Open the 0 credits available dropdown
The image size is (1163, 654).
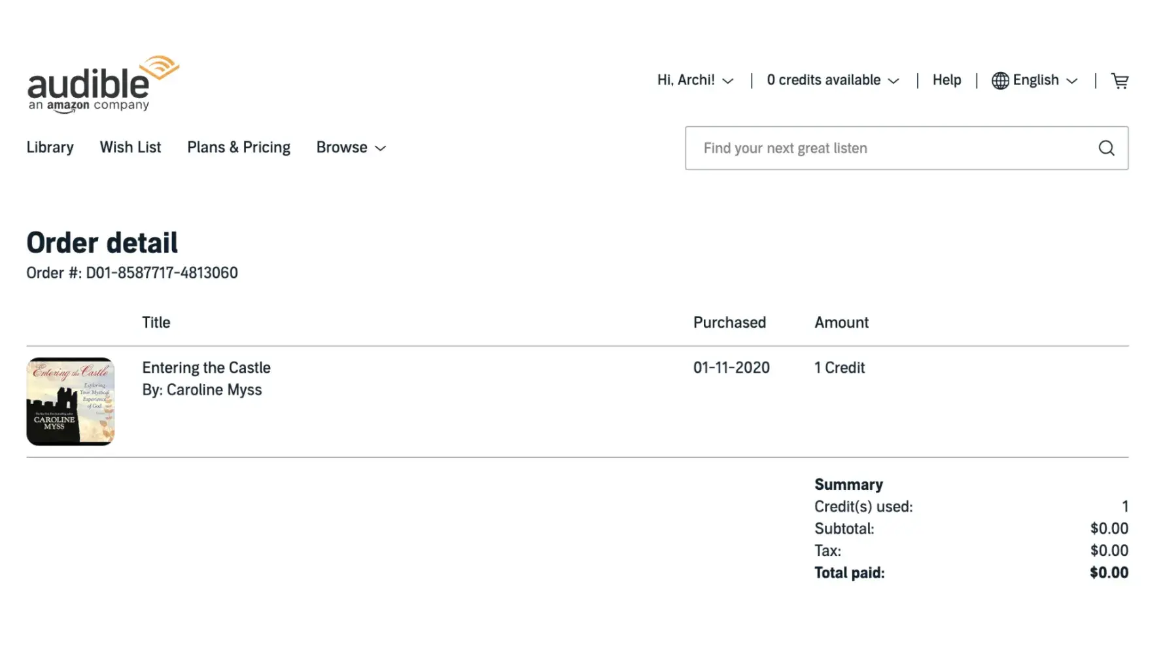(x=832, y=80)
